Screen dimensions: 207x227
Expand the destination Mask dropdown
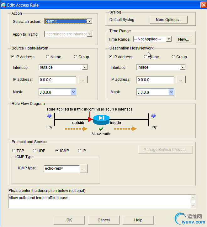click(171, 92)
